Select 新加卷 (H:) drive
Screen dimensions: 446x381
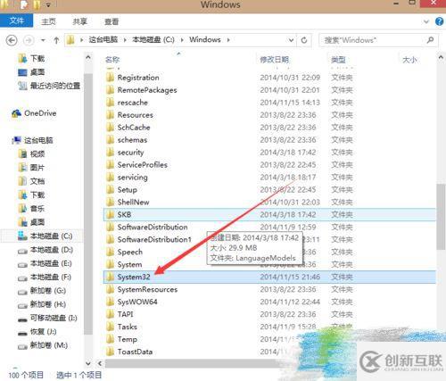point(42,304)
